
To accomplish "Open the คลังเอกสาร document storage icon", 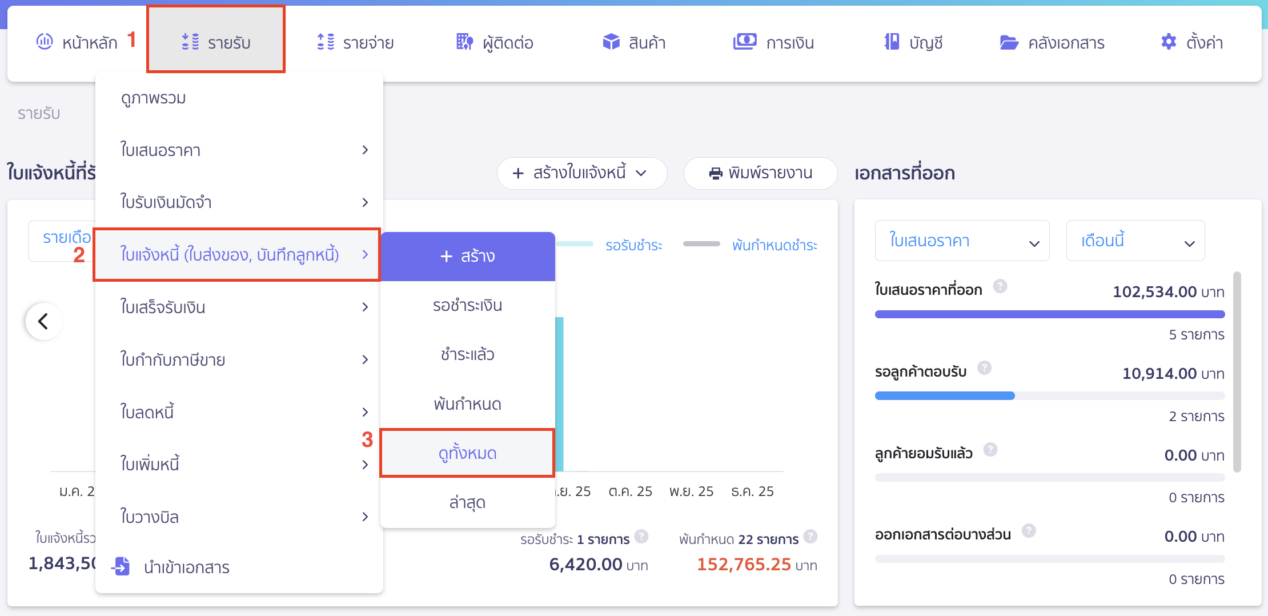I will click(1010, 42).
